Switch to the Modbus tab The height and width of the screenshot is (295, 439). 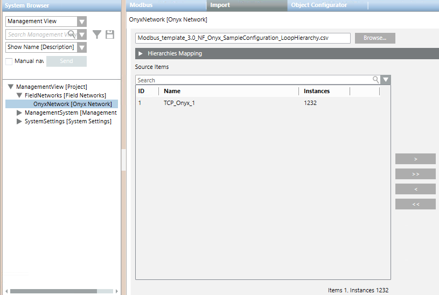coord(141,5)
